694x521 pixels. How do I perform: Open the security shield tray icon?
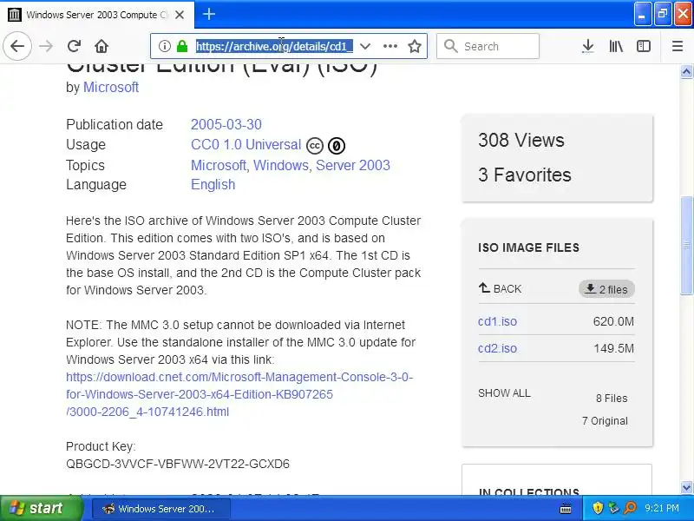[x=598, y=508]
